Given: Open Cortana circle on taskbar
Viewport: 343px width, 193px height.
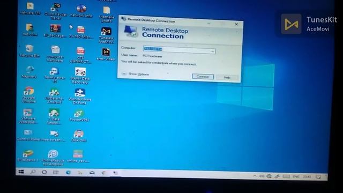Looking at the screenshot, I should pos(44,172).
